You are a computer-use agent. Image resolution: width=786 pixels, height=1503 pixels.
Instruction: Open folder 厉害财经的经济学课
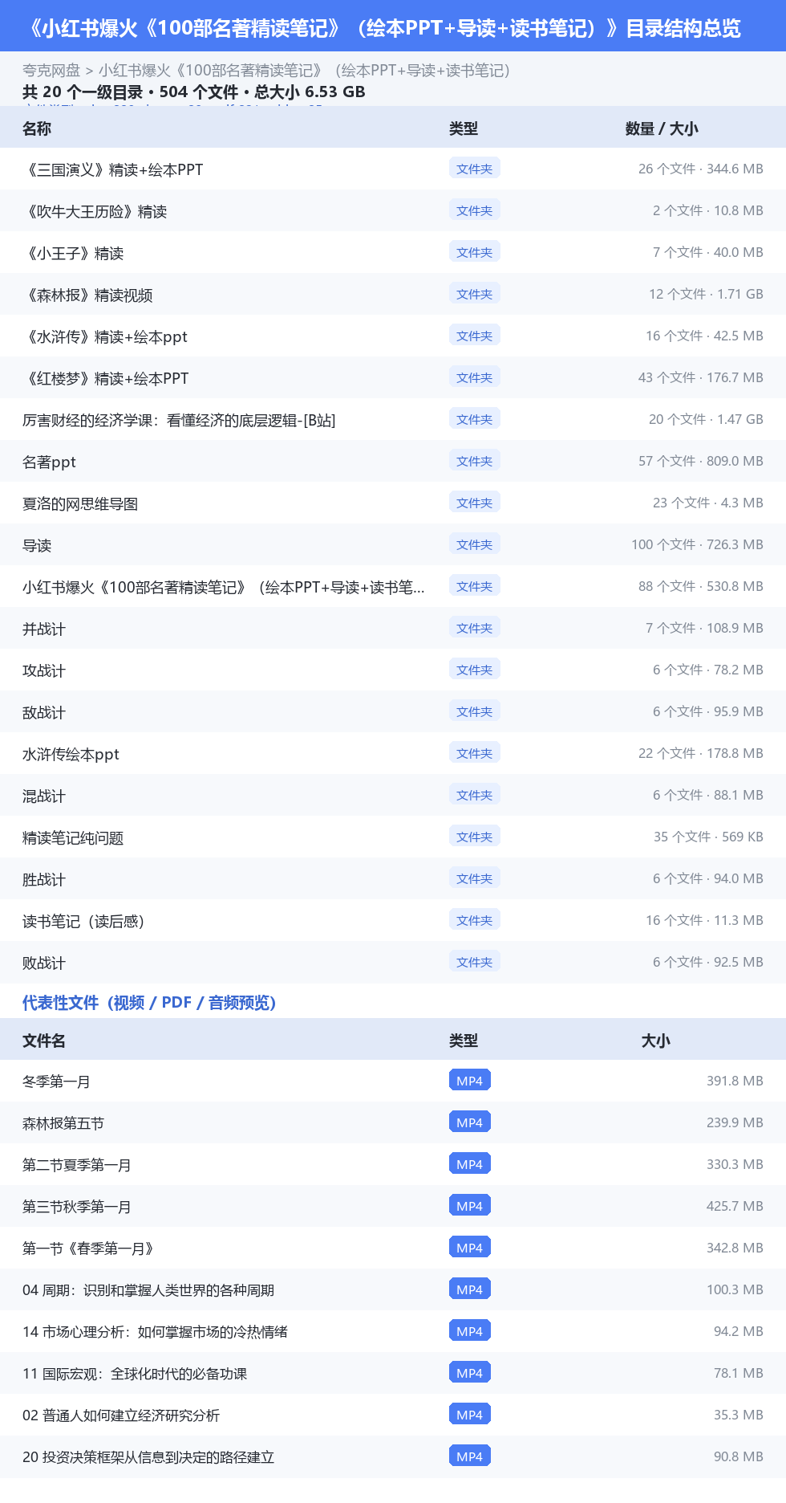click(179, 420)
